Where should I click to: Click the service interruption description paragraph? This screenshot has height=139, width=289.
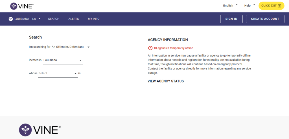[x=199, y=64]
